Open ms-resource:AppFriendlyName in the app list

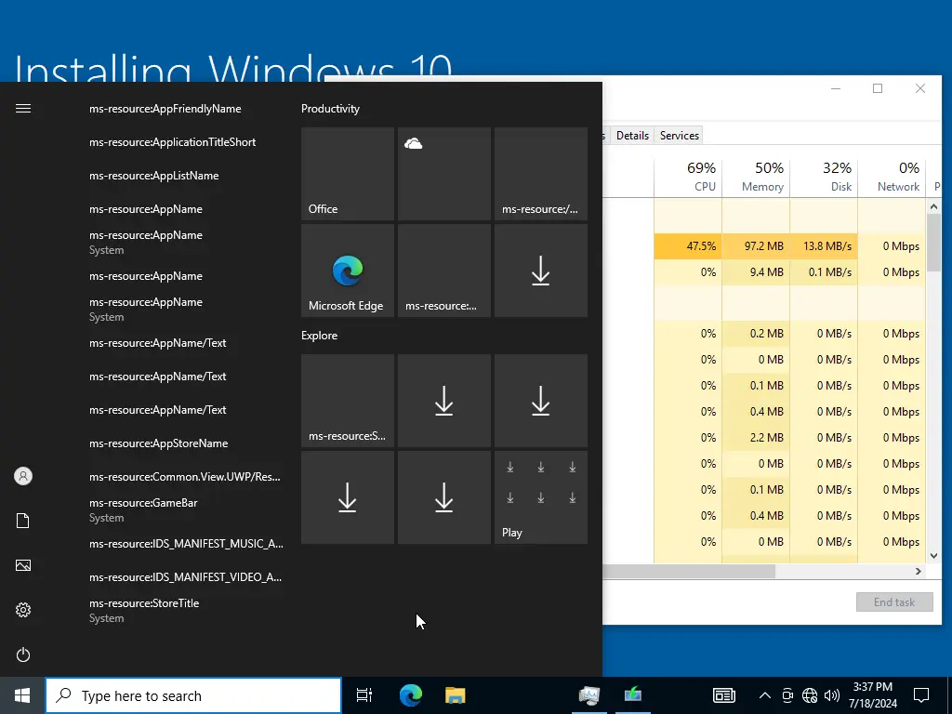pos(165,109)
